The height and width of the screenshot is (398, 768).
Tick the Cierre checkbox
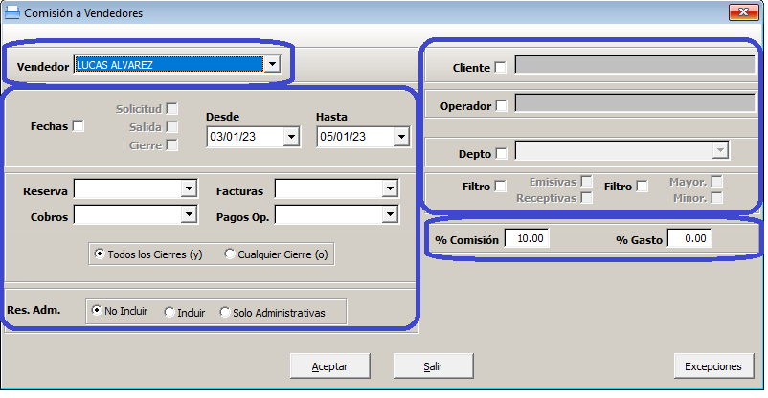[x=171, y=144]
